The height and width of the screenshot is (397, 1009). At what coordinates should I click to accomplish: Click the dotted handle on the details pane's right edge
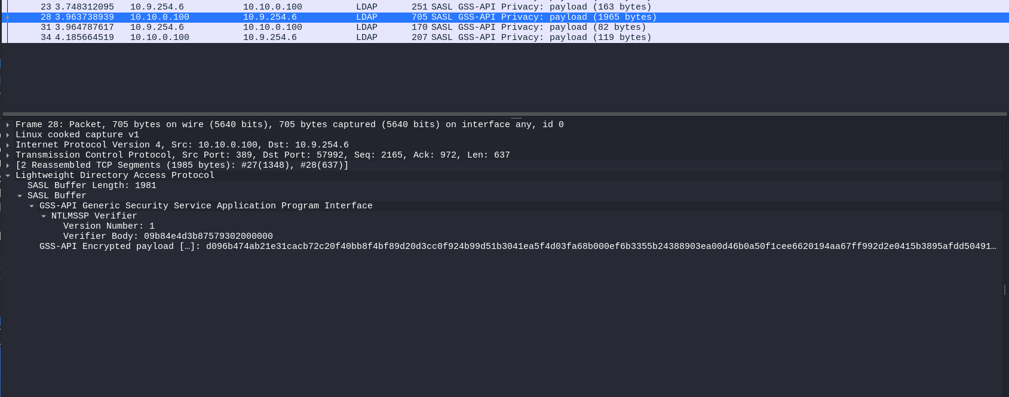point(1005,290)
